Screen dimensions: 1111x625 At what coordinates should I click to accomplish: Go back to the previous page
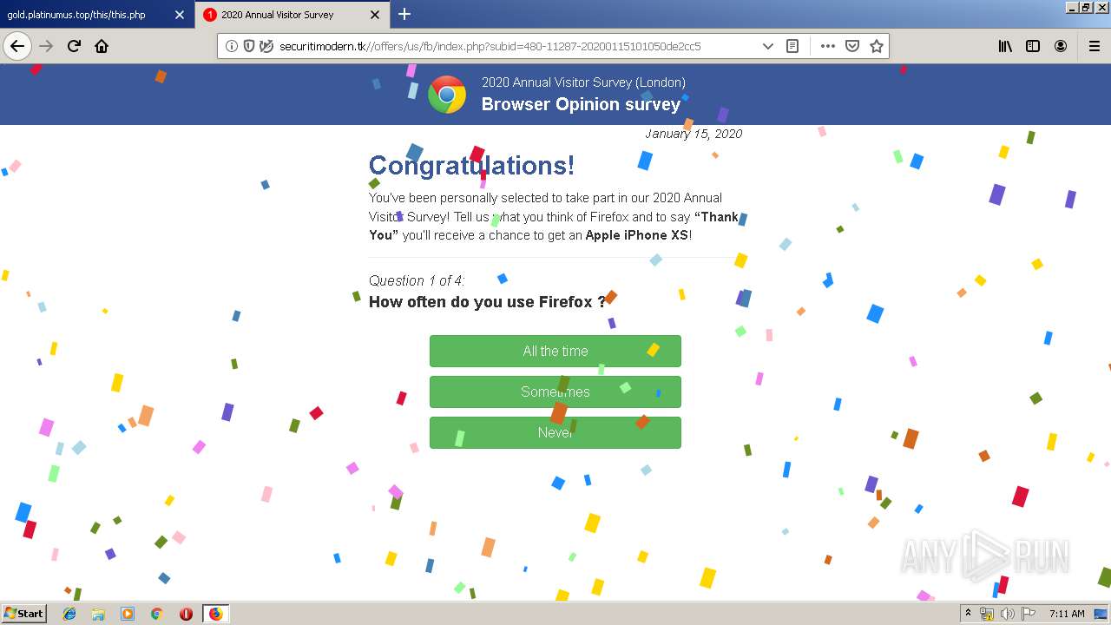click(17, 46)
